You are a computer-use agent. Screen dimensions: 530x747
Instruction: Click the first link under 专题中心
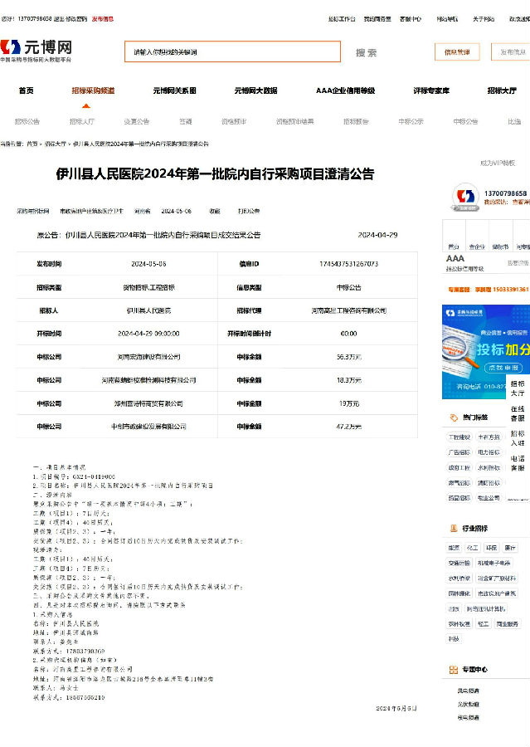coord(468,691)
